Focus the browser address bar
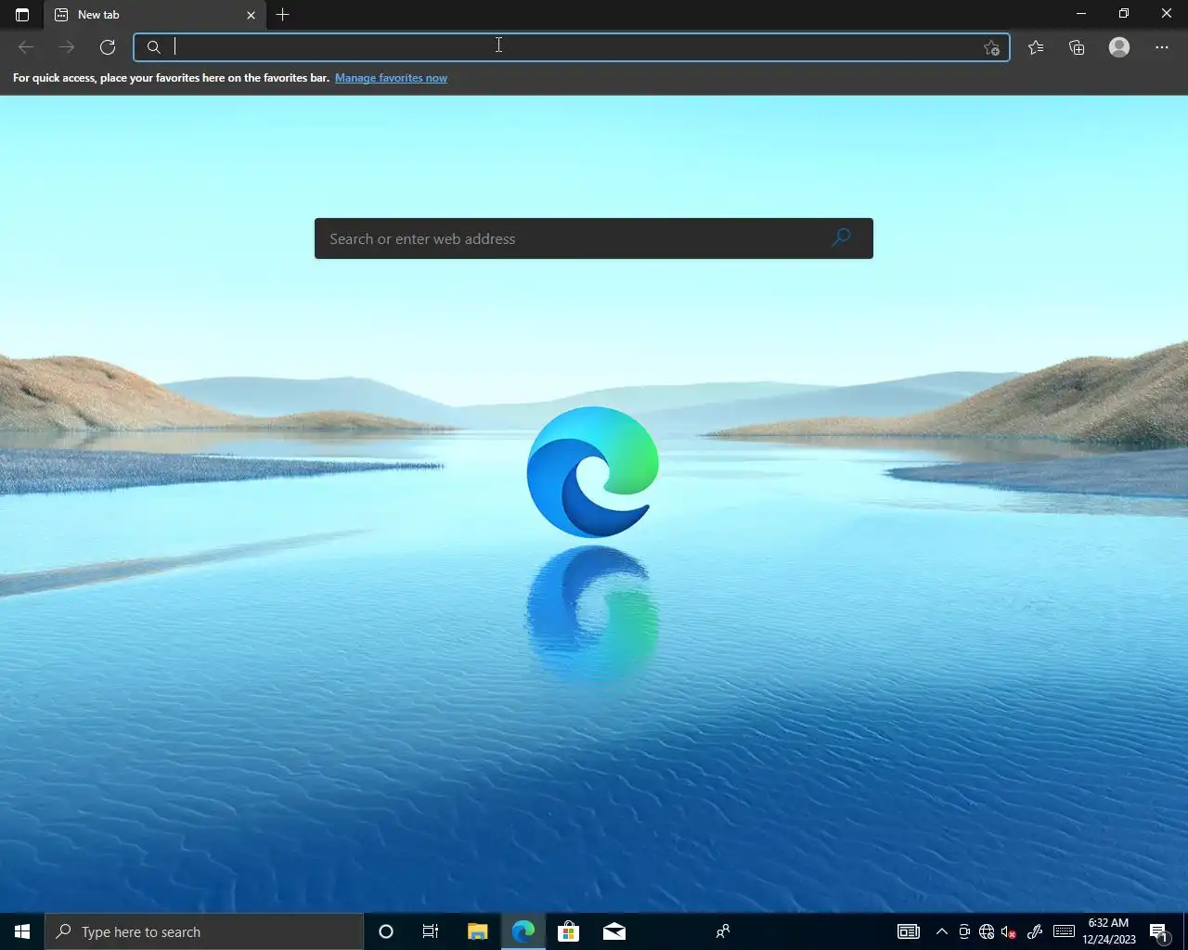Screen dimensions: 1188x950 tap(572, 47)
